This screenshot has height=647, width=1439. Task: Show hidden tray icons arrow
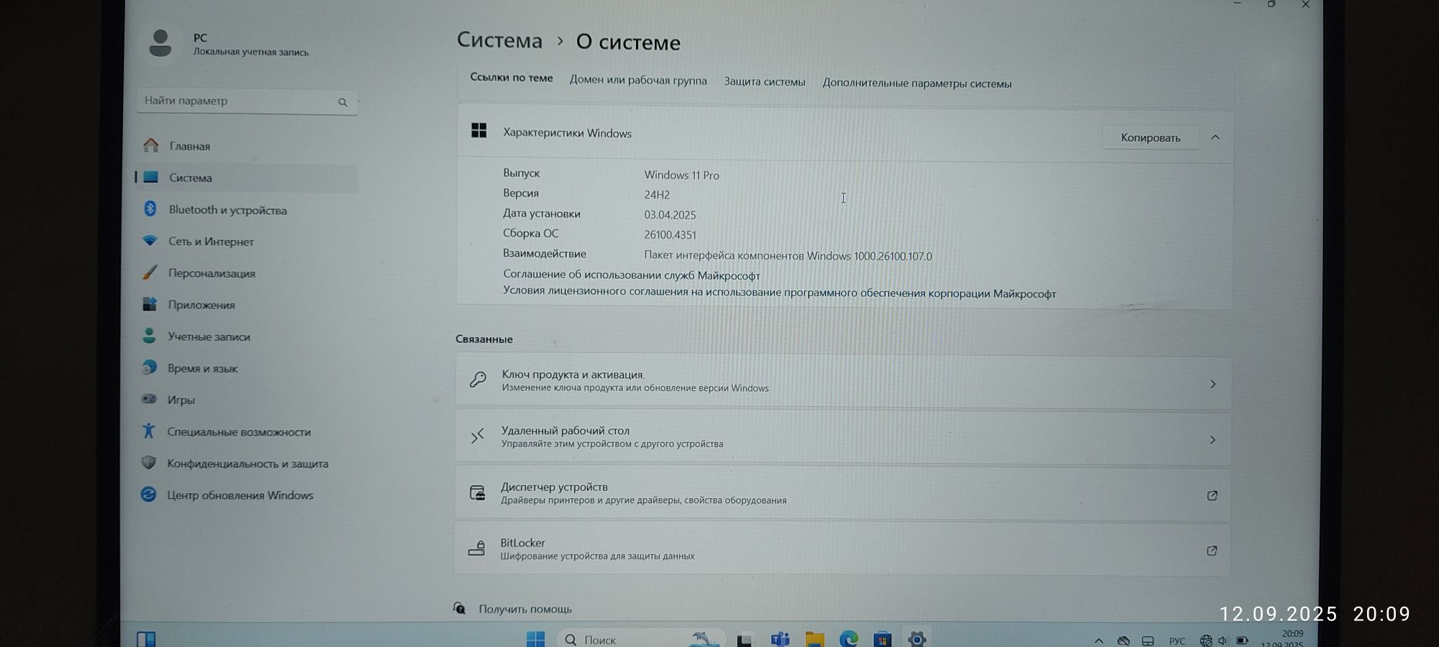coord(1099,641)
